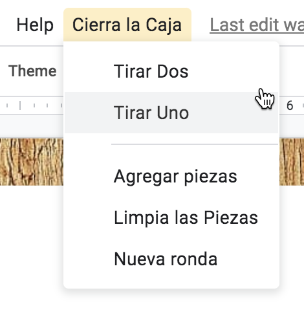Collapse the Cierra la Caja menu
Viewport: 304px width, 330px height.
(127, 25)
